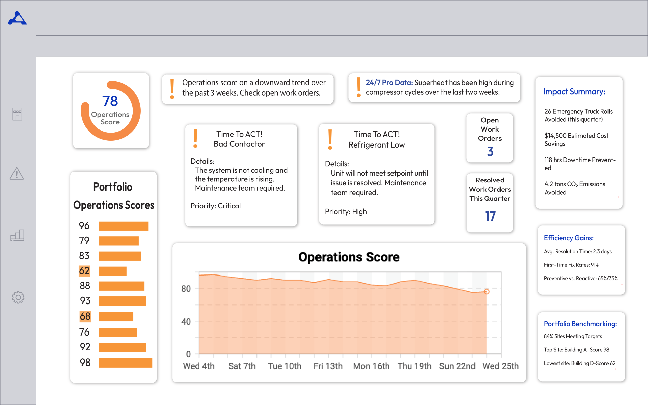This screenshot has height=405, width=648.
Task: Open the Portfolio Benchmarking heading
Action: tap(580, 324)
